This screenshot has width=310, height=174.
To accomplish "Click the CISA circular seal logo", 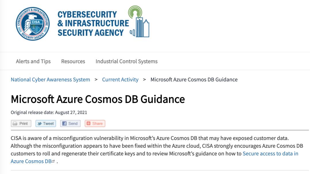I will tap(32, 23).
